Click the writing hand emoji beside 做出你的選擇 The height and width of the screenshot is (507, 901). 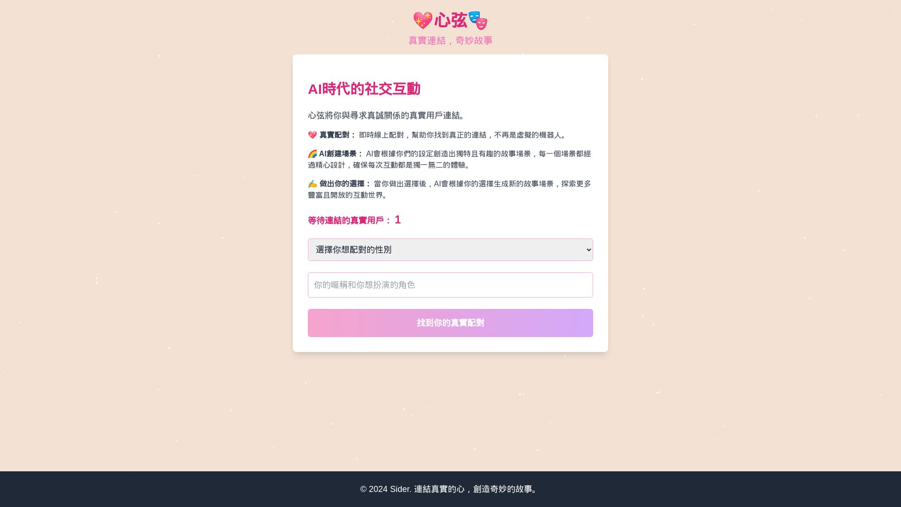tap(313, 184)
